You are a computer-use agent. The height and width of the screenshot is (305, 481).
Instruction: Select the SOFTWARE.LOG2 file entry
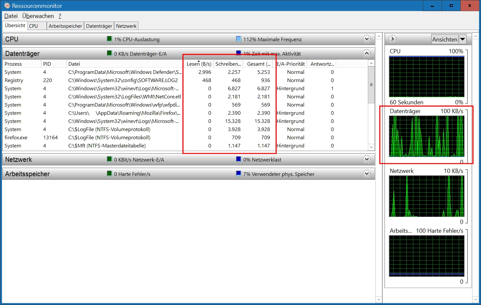tap(123, 80)
